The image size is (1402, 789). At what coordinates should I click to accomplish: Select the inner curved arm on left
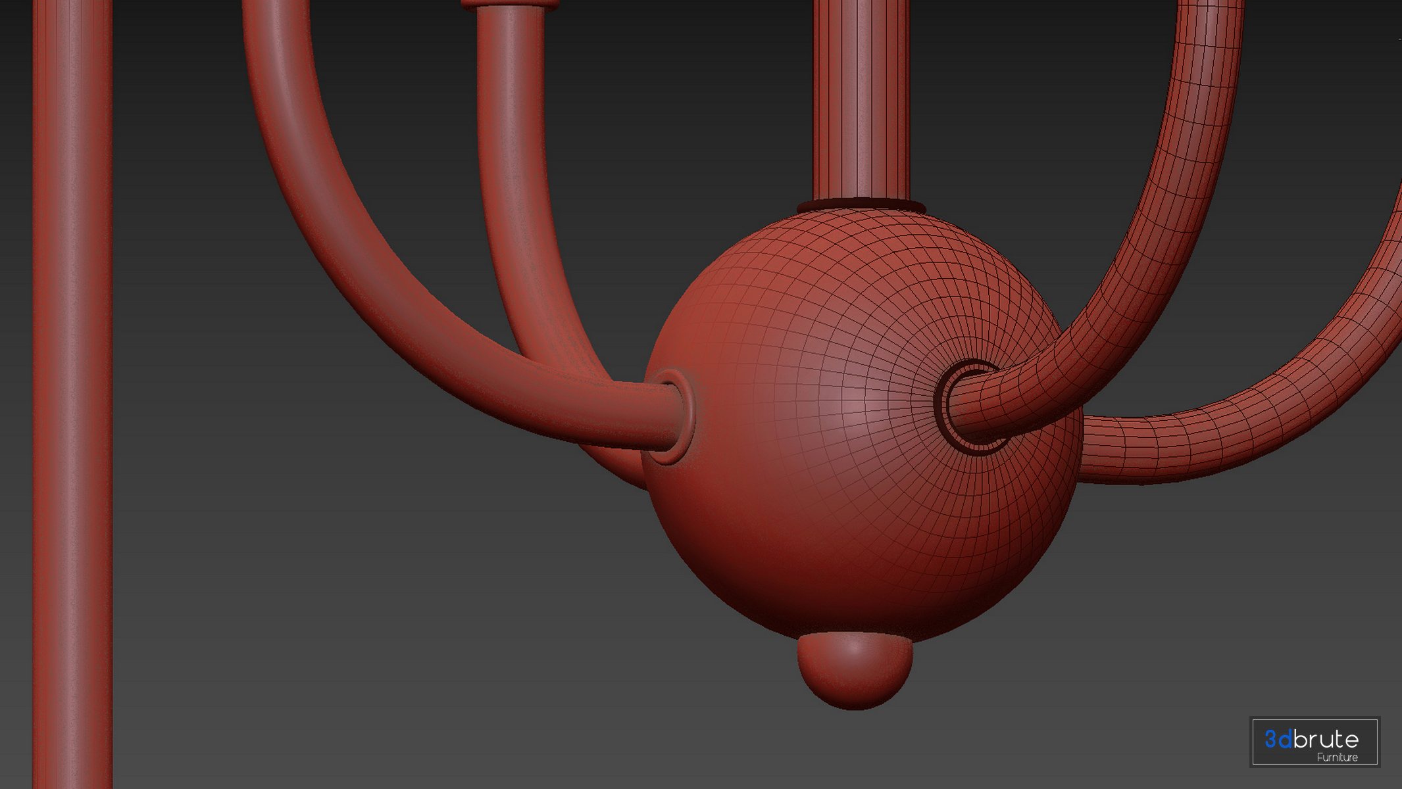point(516,184)
